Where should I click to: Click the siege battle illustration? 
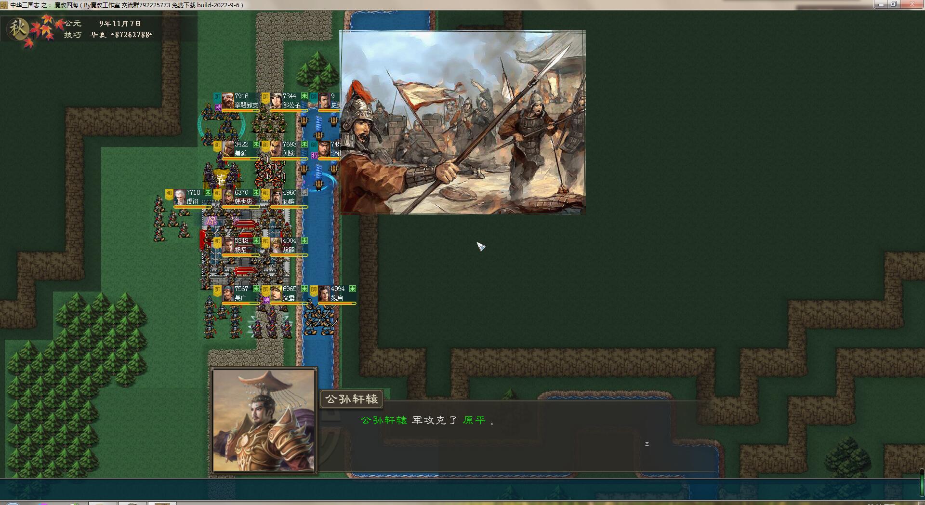[x=462, y=122]
